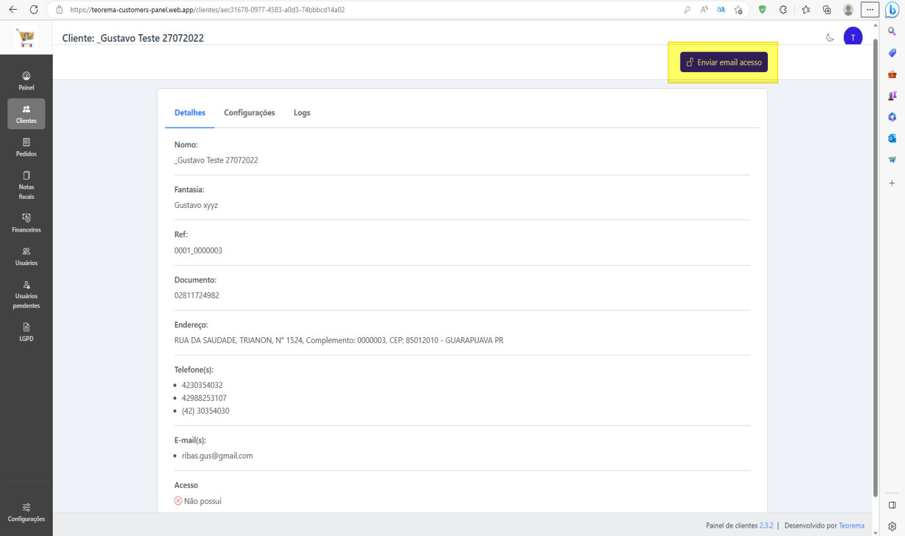Viewport: 905px width, 536px height.
Task: Open Drop paper plane sidebar icon
Action: point(892,159)
